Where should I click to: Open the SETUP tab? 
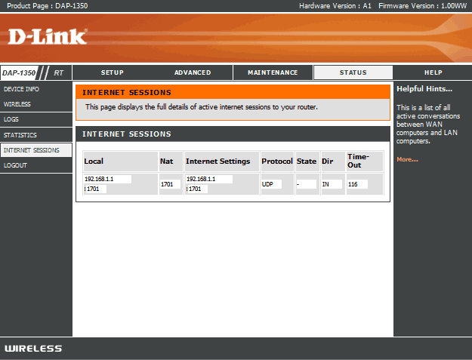[x=113, y=72]
